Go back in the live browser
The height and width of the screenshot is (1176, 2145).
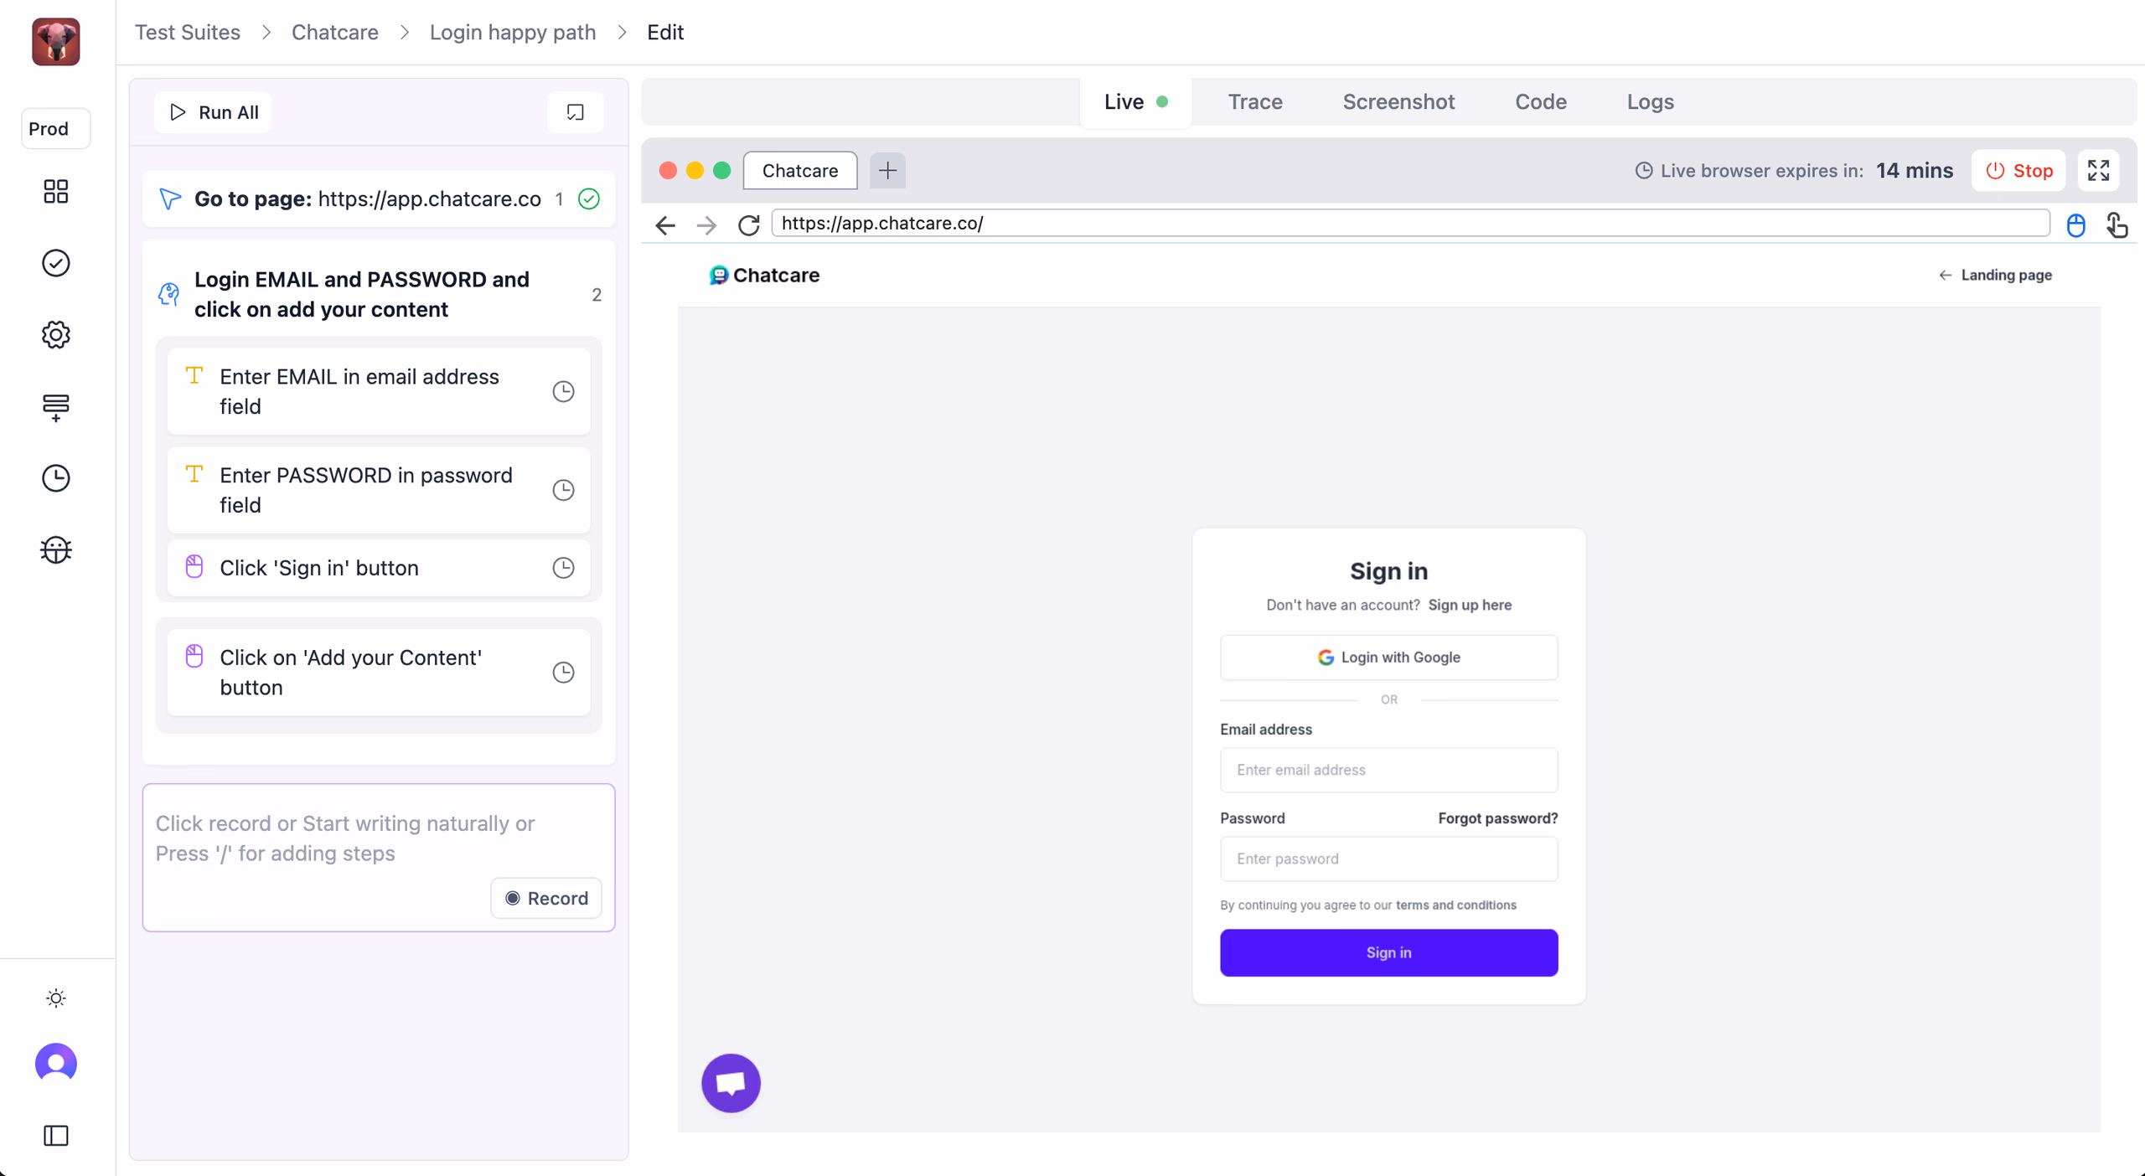point(665,224)
